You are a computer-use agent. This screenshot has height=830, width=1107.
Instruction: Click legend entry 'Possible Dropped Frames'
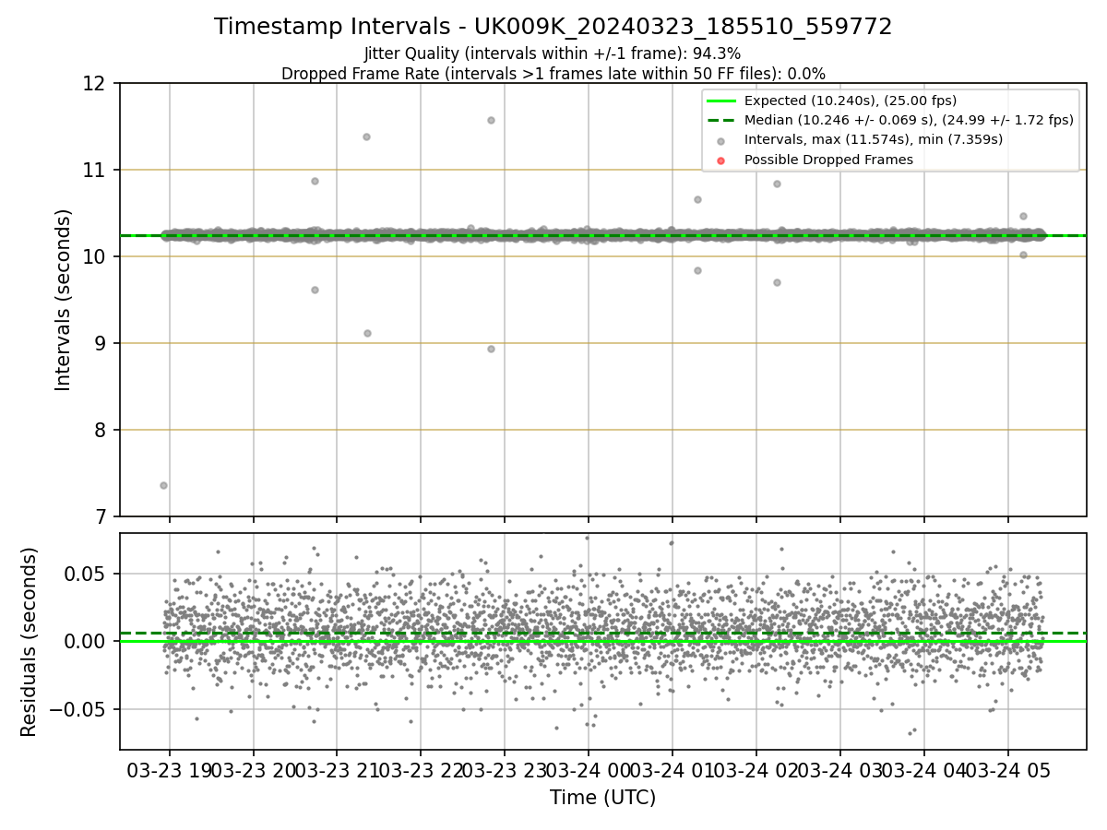828,160
